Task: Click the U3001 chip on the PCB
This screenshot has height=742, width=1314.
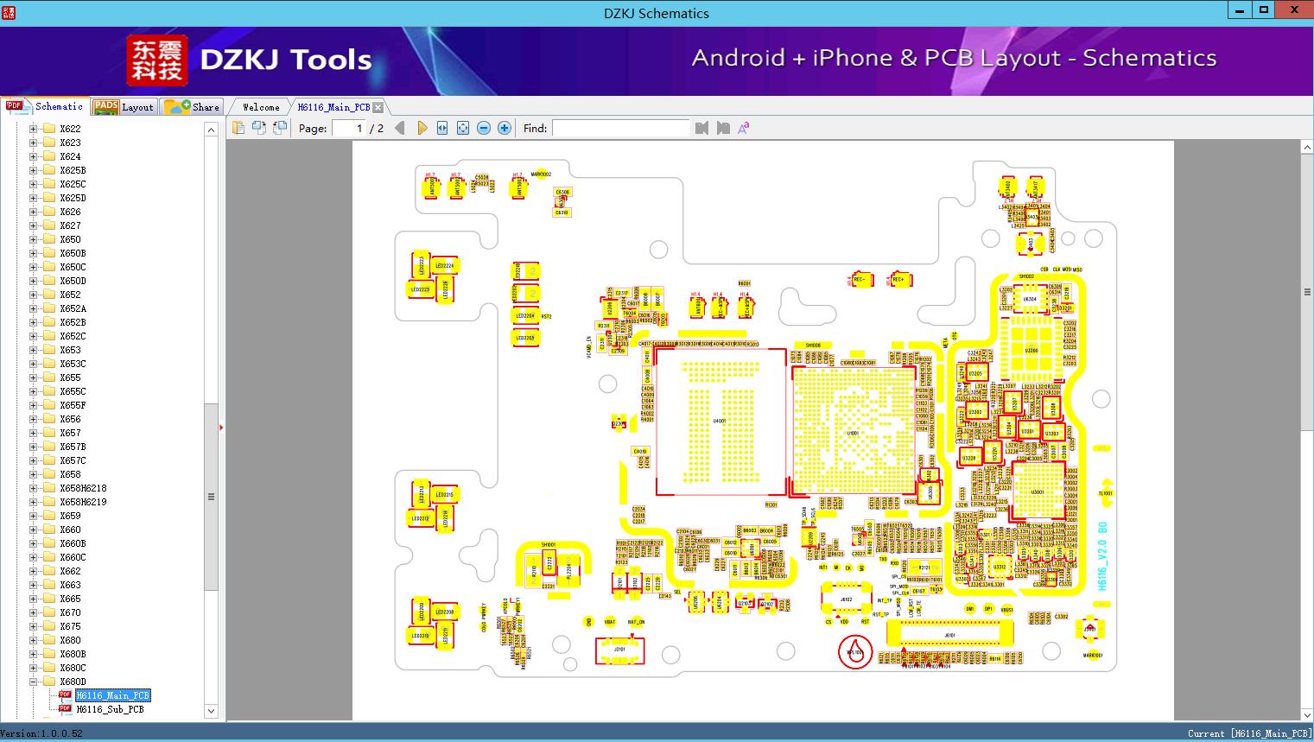Action: (x=1038, y=491)
